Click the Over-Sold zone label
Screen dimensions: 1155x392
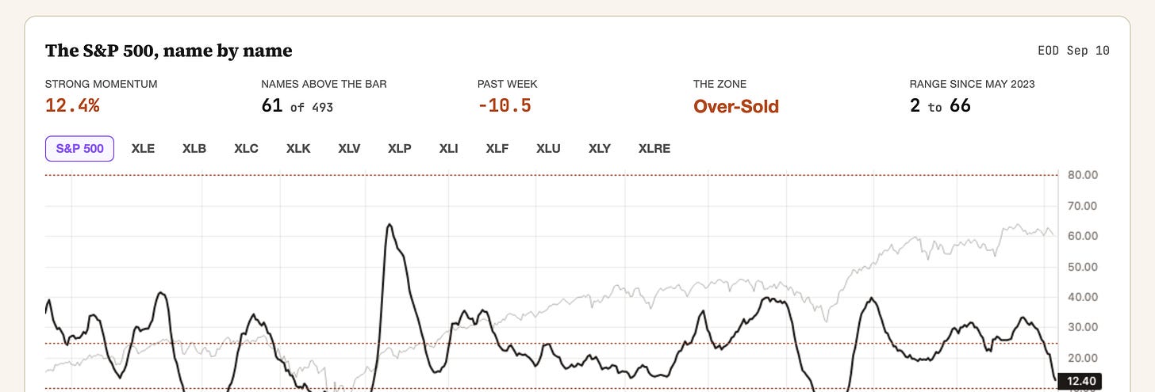(736, 106)
